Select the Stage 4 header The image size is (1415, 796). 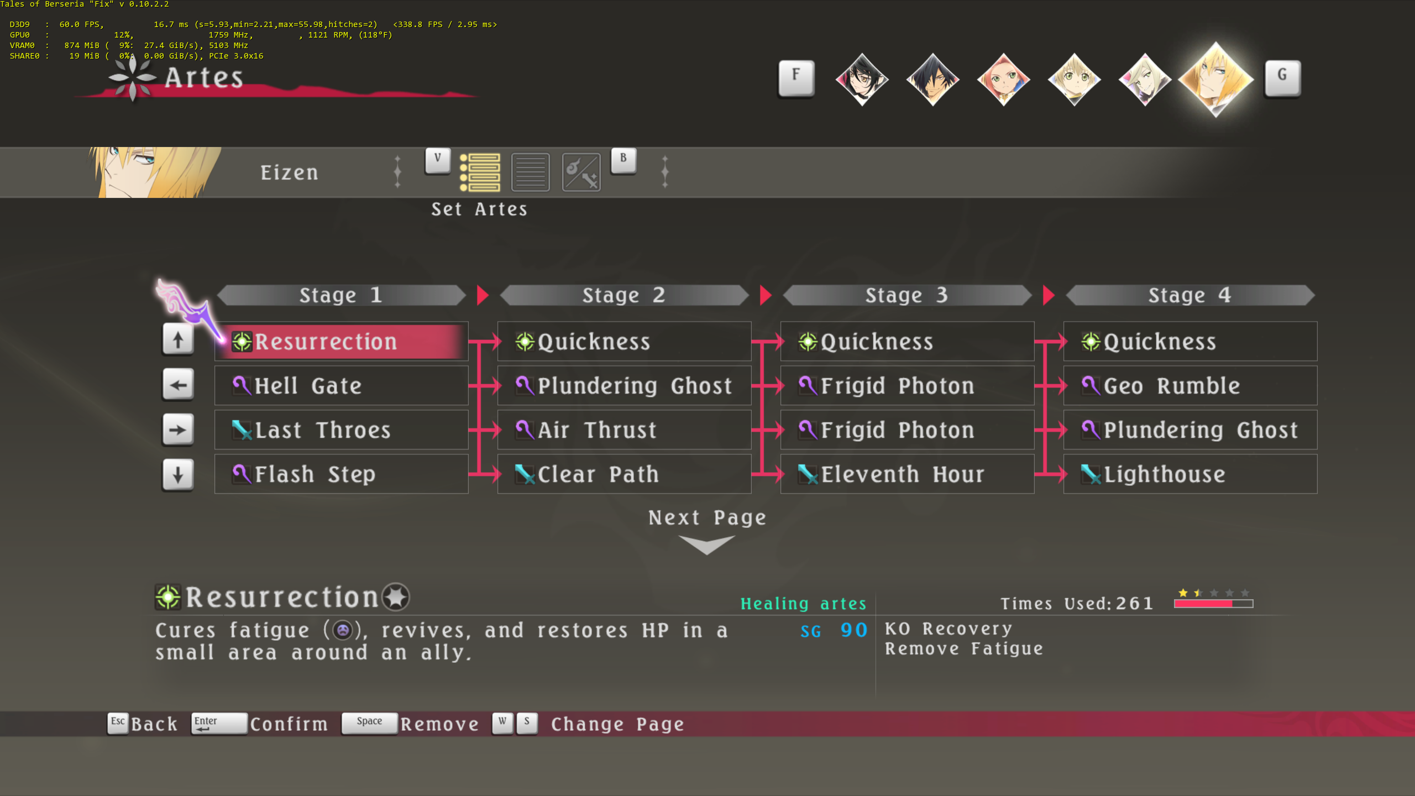1189,295
